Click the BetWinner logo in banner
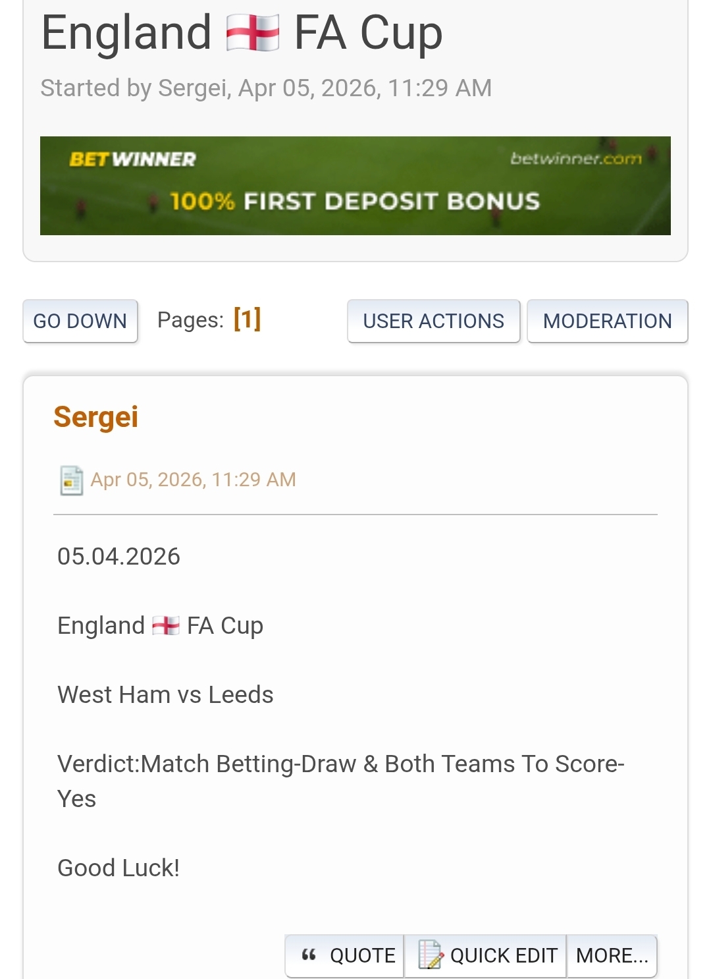 (x=132, y=159)
